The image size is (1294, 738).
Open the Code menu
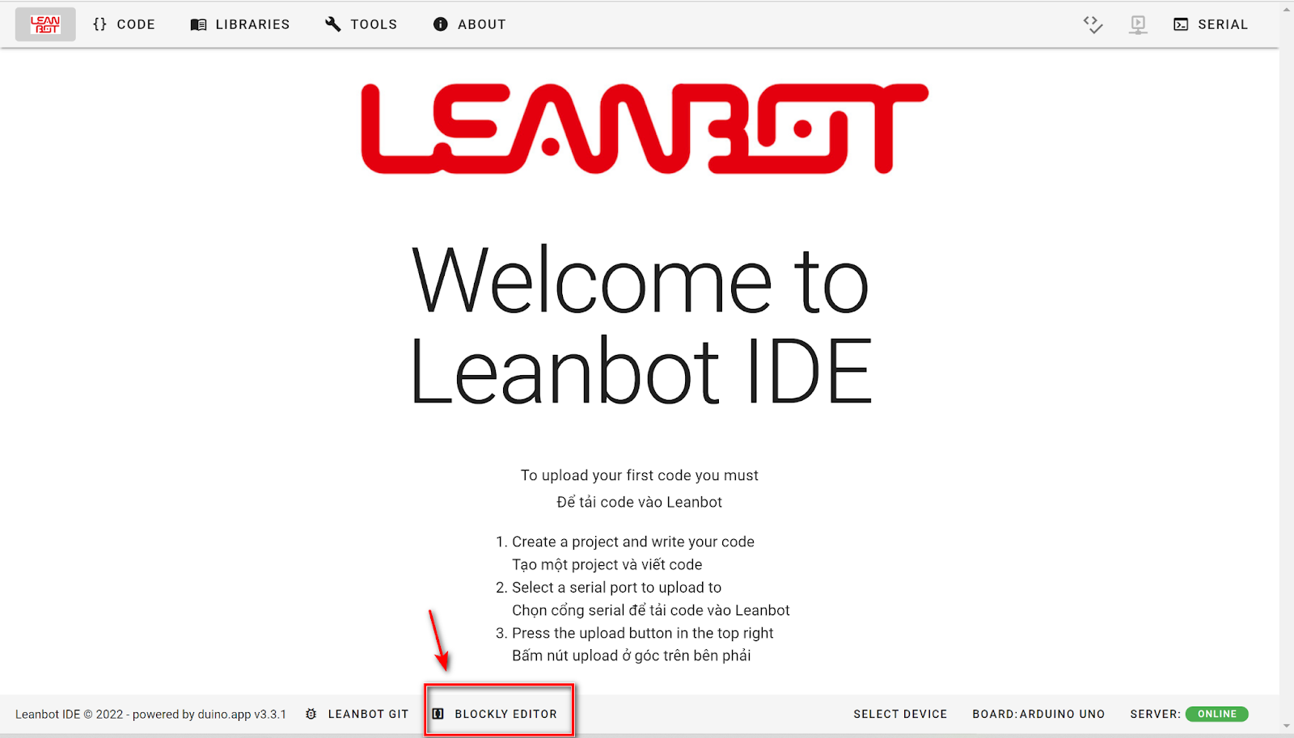tap(124, 24)
